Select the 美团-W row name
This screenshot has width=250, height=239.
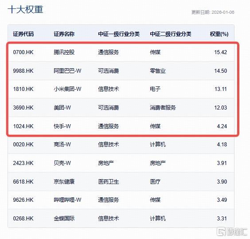[62, 108]
